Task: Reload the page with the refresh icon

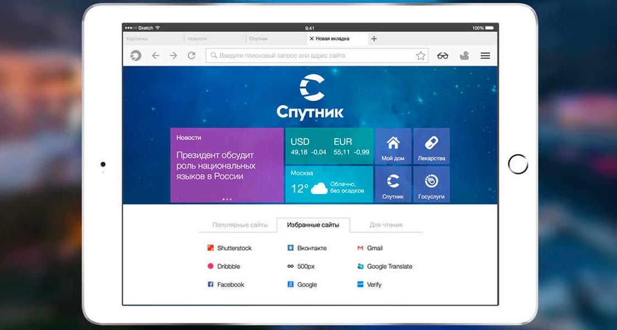Action: coord(192,56)
